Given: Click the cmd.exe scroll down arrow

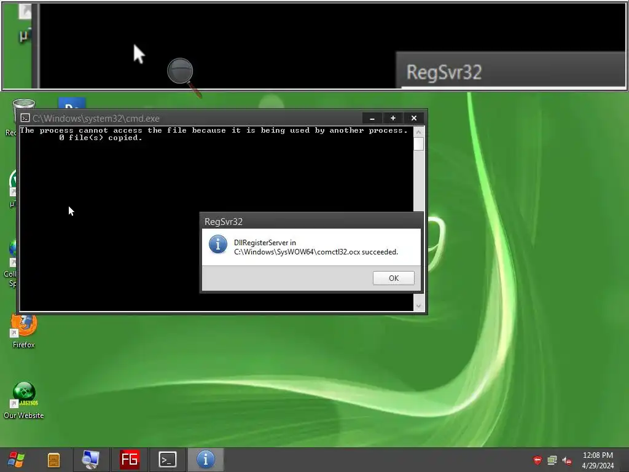Looking at the screenshot, I should (x=418, y=306).
